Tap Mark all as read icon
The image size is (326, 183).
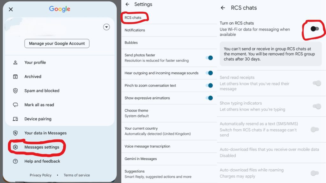point(15,105)
